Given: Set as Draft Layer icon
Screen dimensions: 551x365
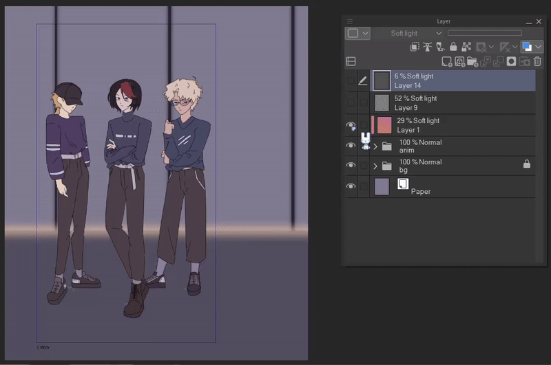Looking at the screenshot, I should click(440, 47).
